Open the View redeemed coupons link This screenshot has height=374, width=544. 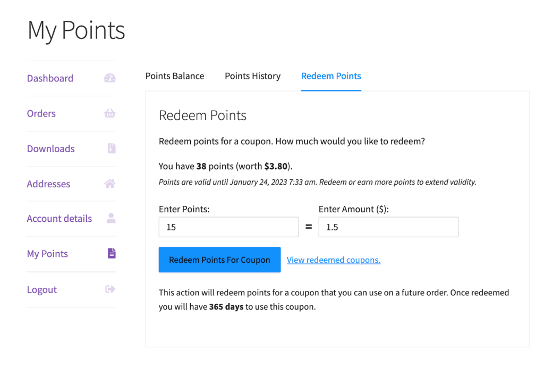[333, 260]
